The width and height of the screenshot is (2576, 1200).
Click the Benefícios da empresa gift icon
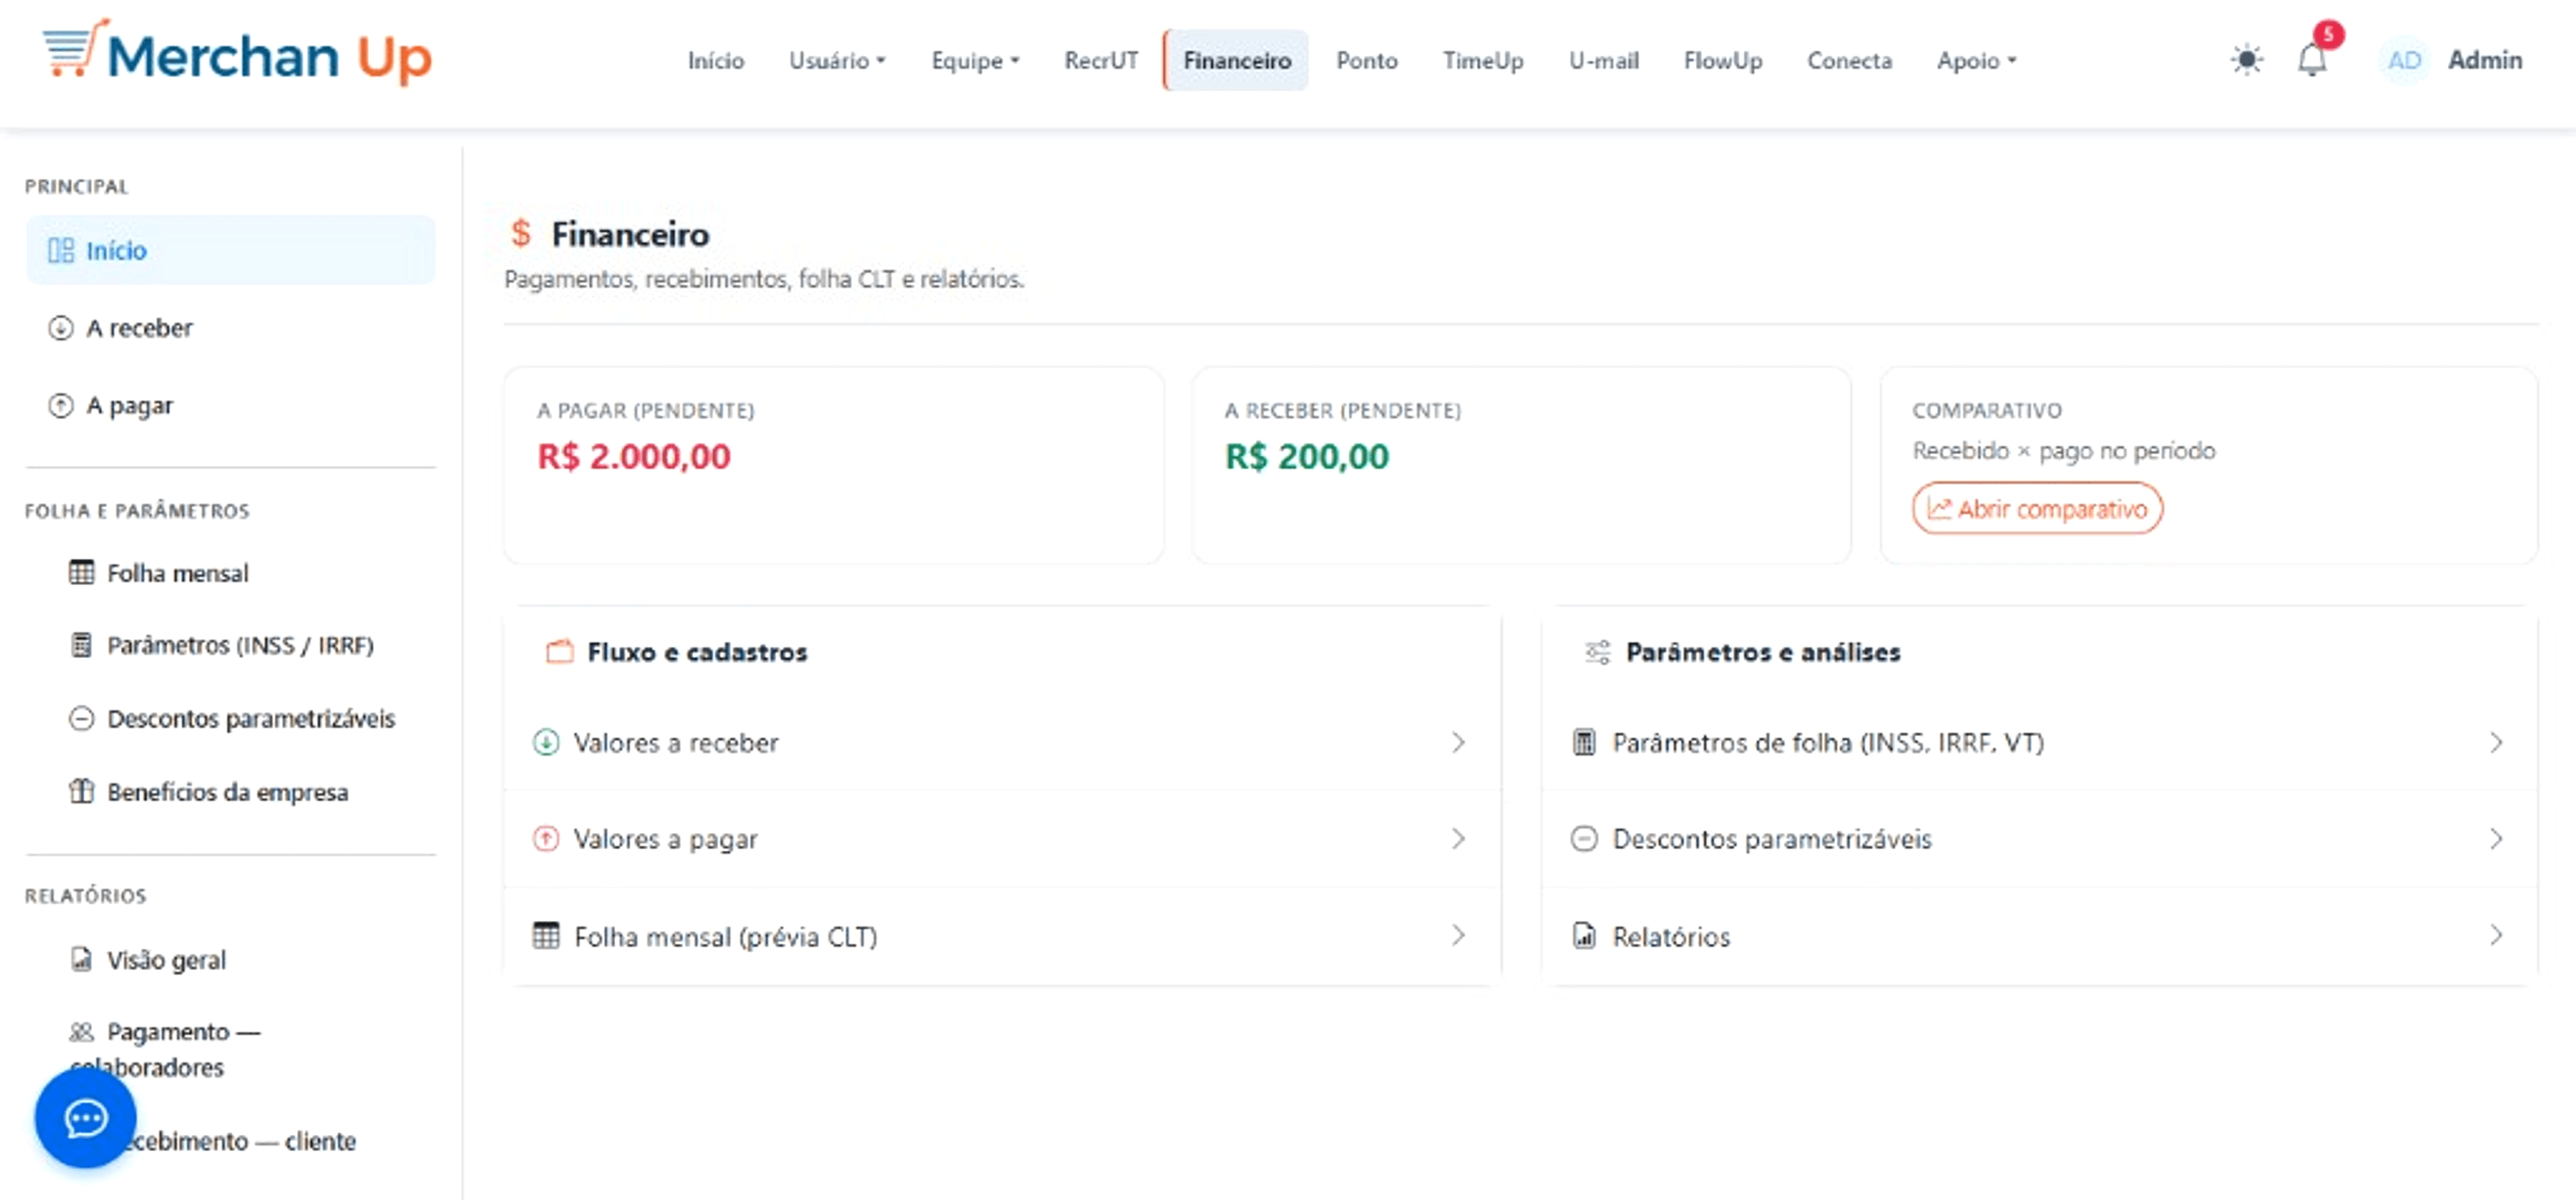pyautogui.click(x=82, y=791)
